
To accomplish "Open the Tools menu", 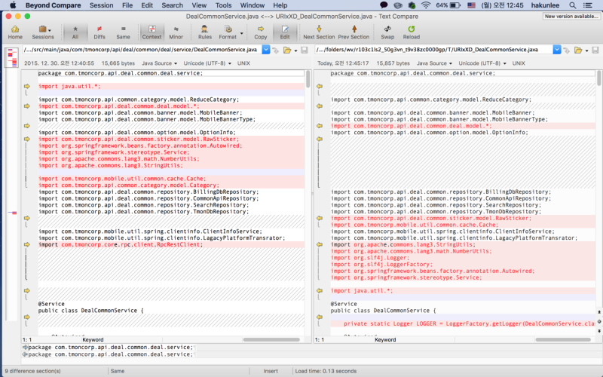I will [x=223, y=5].
